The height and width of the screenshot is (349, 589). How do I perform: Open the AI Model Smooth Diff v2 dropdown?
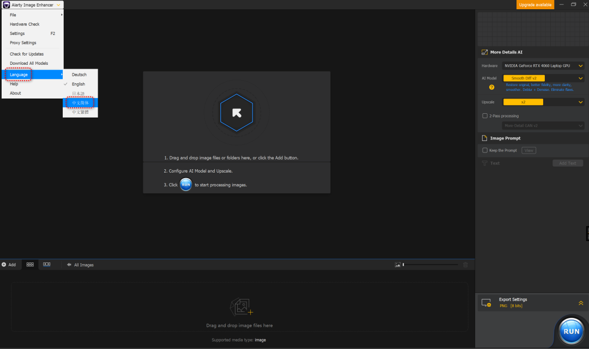click(543, 78)
